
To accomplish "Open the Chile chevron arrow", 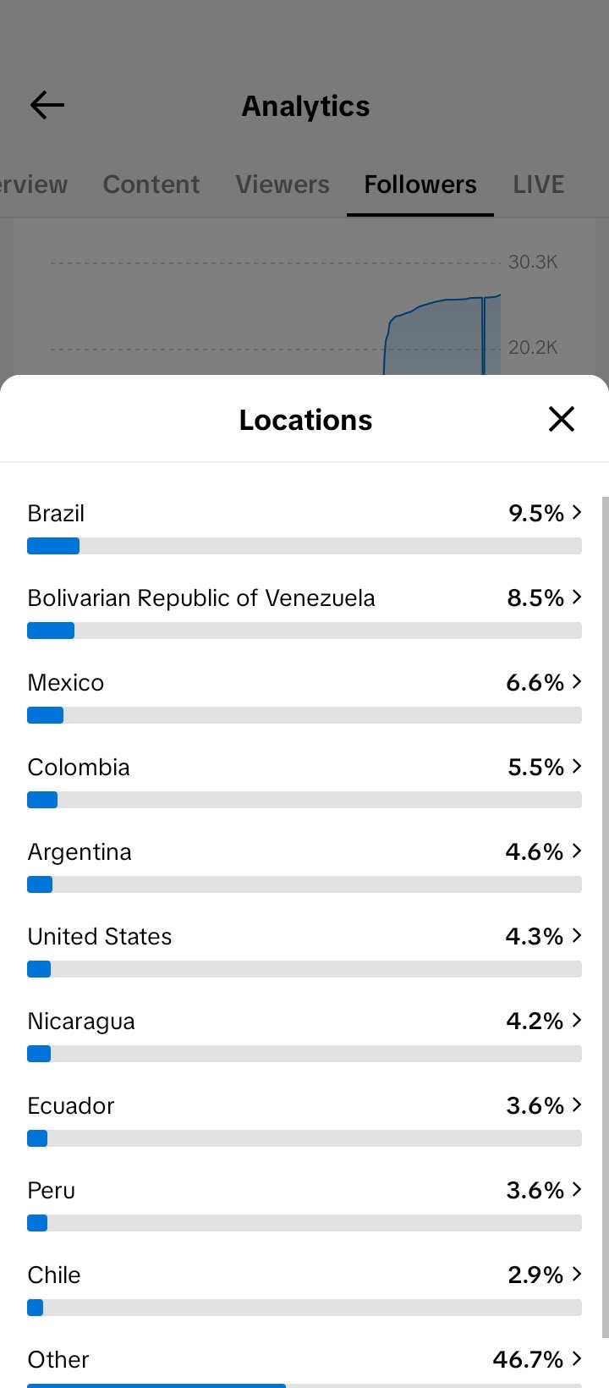I will click(x=577, y=1274).
